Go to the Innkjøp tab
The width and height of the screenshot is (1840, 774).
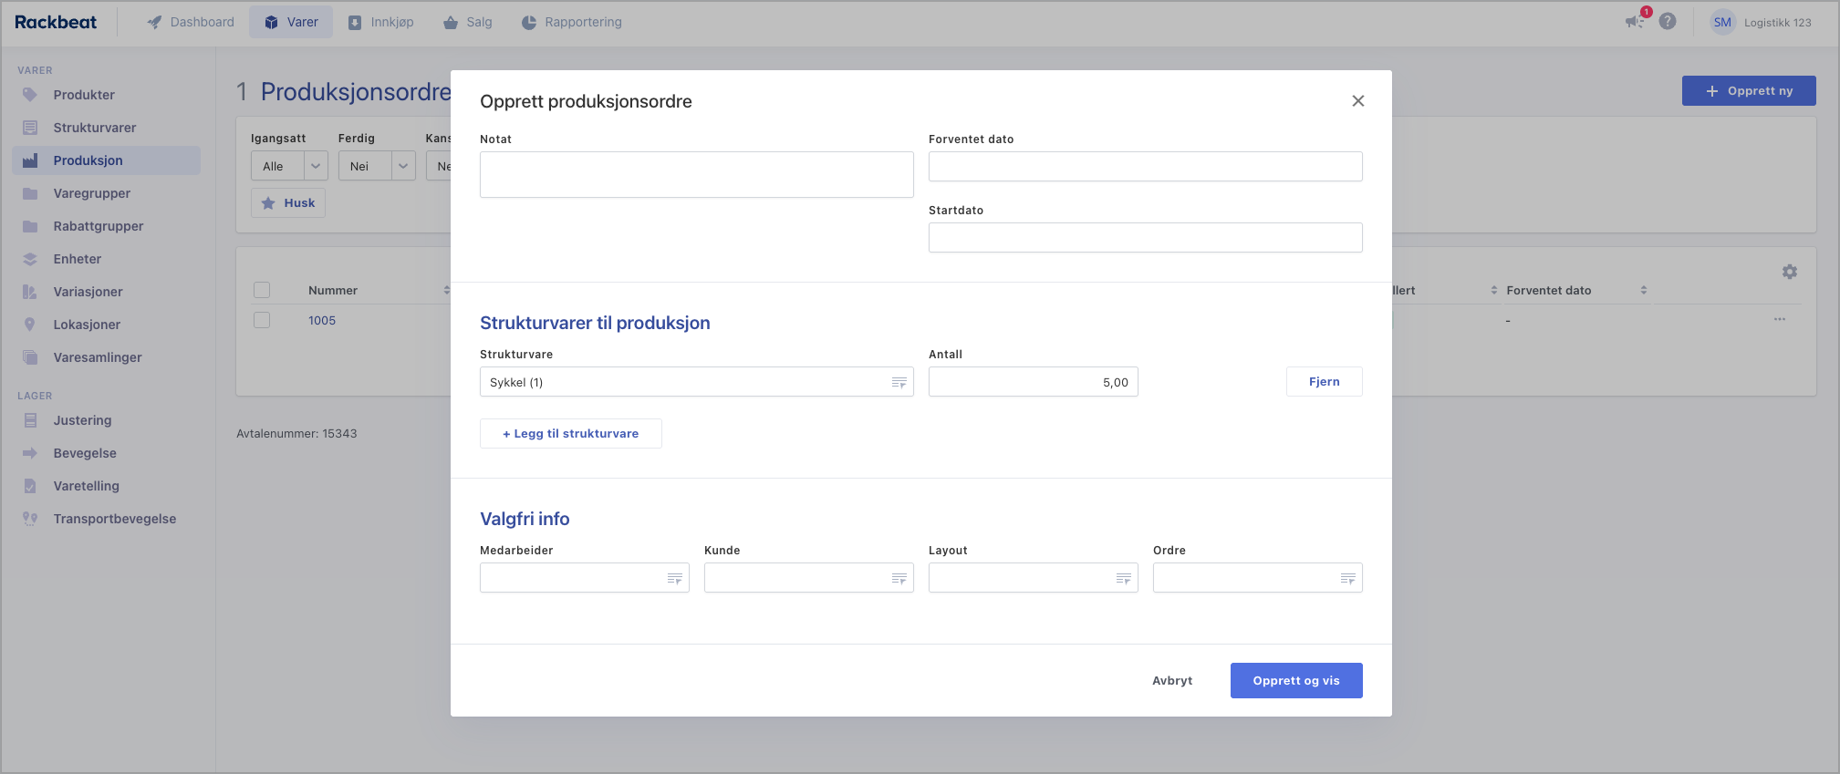pos(380,22)
